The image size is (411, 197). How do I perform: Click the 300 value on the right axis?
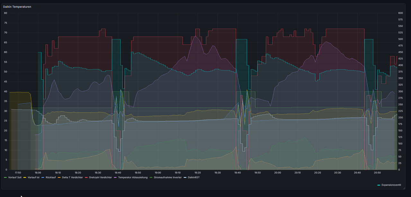point(400,91)
